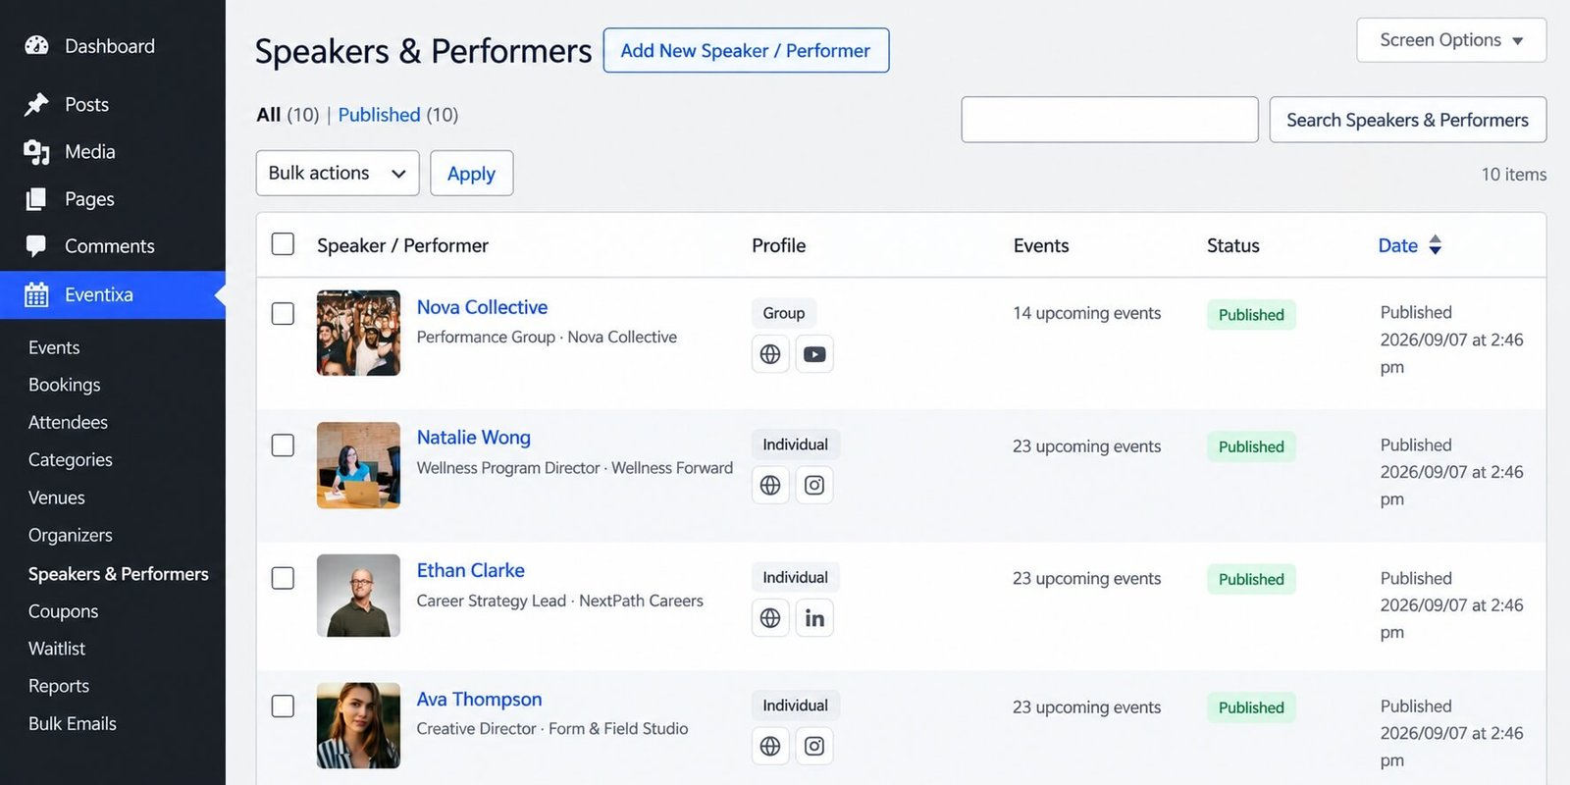
Task: Filter by the Published status link
Action: tap(379, 115)
